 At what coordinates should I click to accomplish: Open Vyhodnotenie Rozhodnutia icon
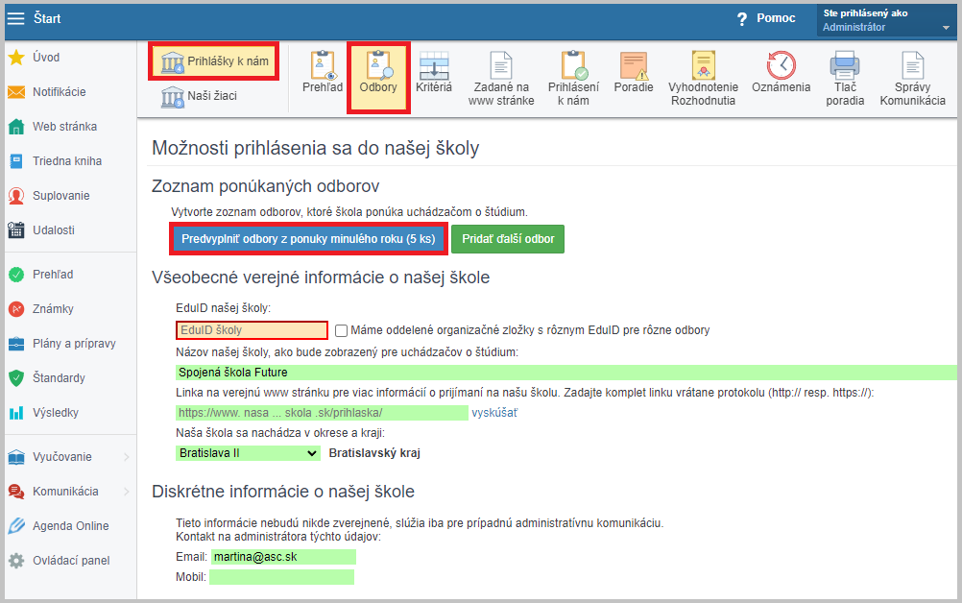click(702, 66)
